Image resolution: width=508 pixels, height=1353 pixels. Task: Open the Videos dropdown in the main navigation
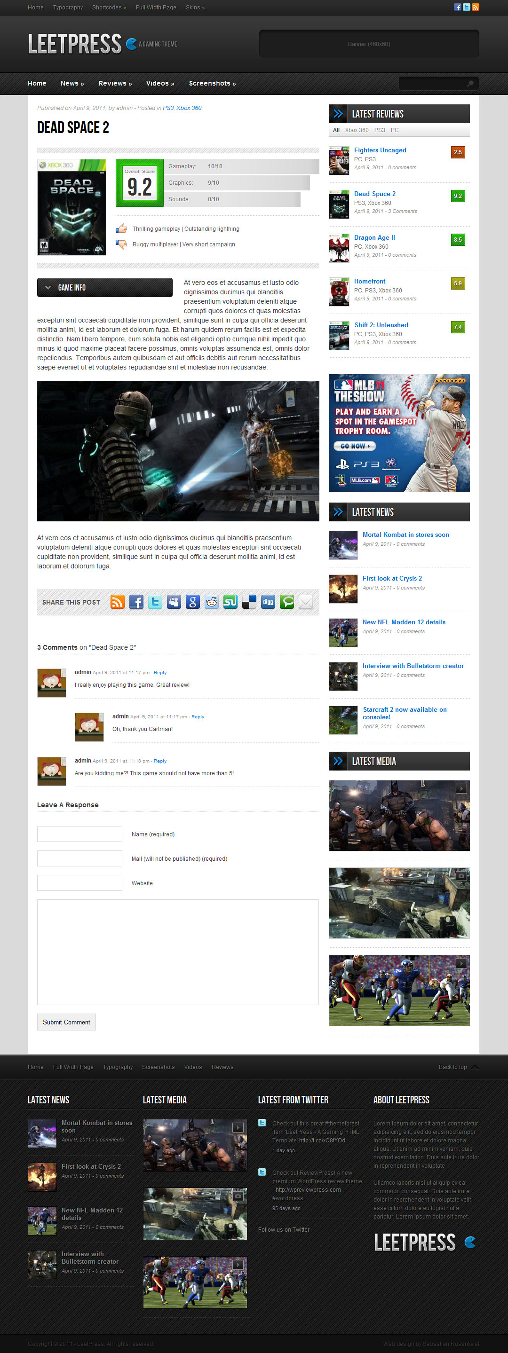pos(160,84)
